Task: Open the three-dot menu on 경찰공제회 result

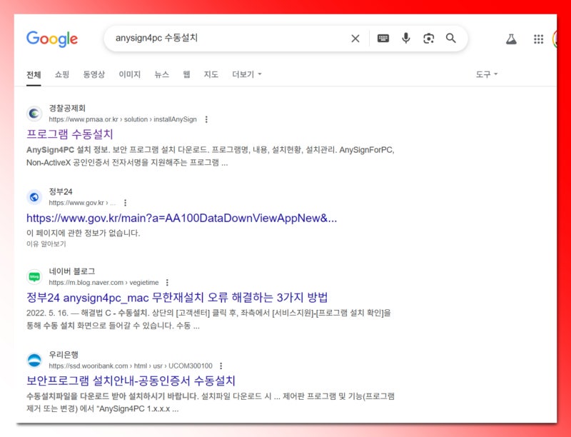Action: (207, 120)
